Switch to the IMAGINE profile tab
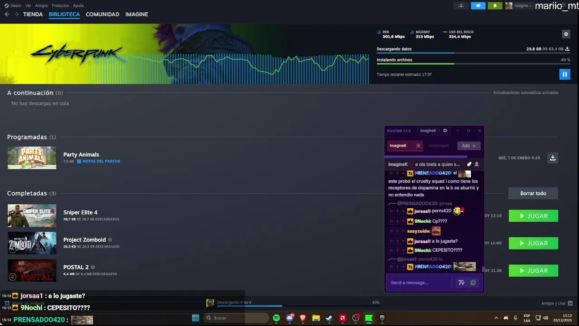This screenshot has width=579, height=326. click(x=137, y=14)
